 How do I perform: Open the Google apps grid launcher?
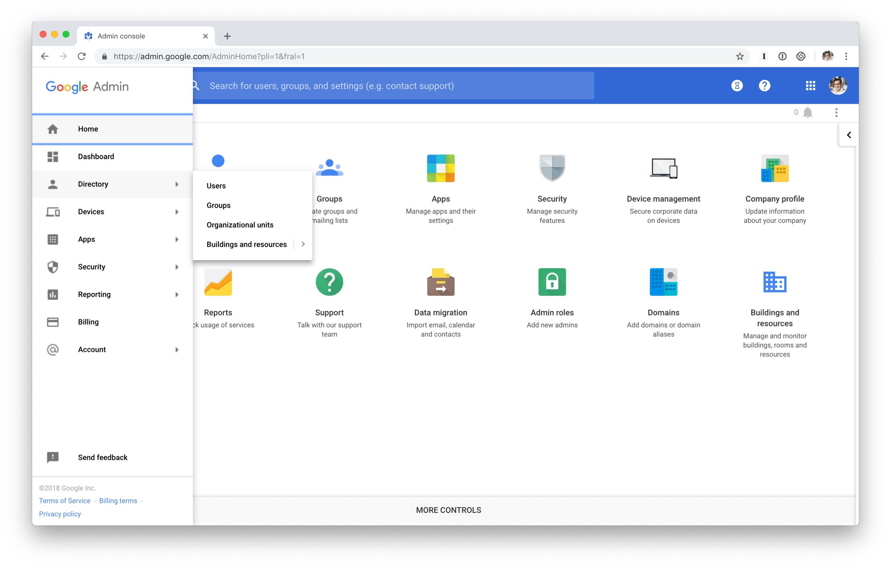point(810,86)
